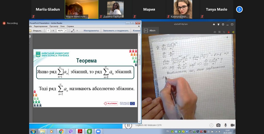Pause the MyCam webcam feed
Image resolution: width=264 pixels, height=134 pixels.
point(128,126)
